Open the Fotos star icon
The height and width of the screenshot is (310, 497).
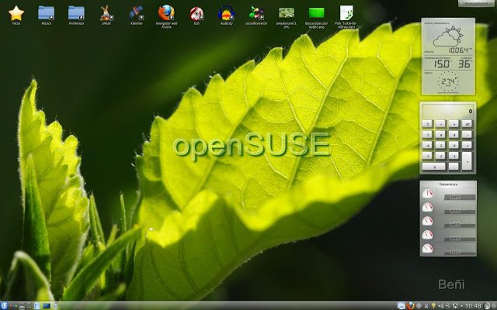pos(16,12)
